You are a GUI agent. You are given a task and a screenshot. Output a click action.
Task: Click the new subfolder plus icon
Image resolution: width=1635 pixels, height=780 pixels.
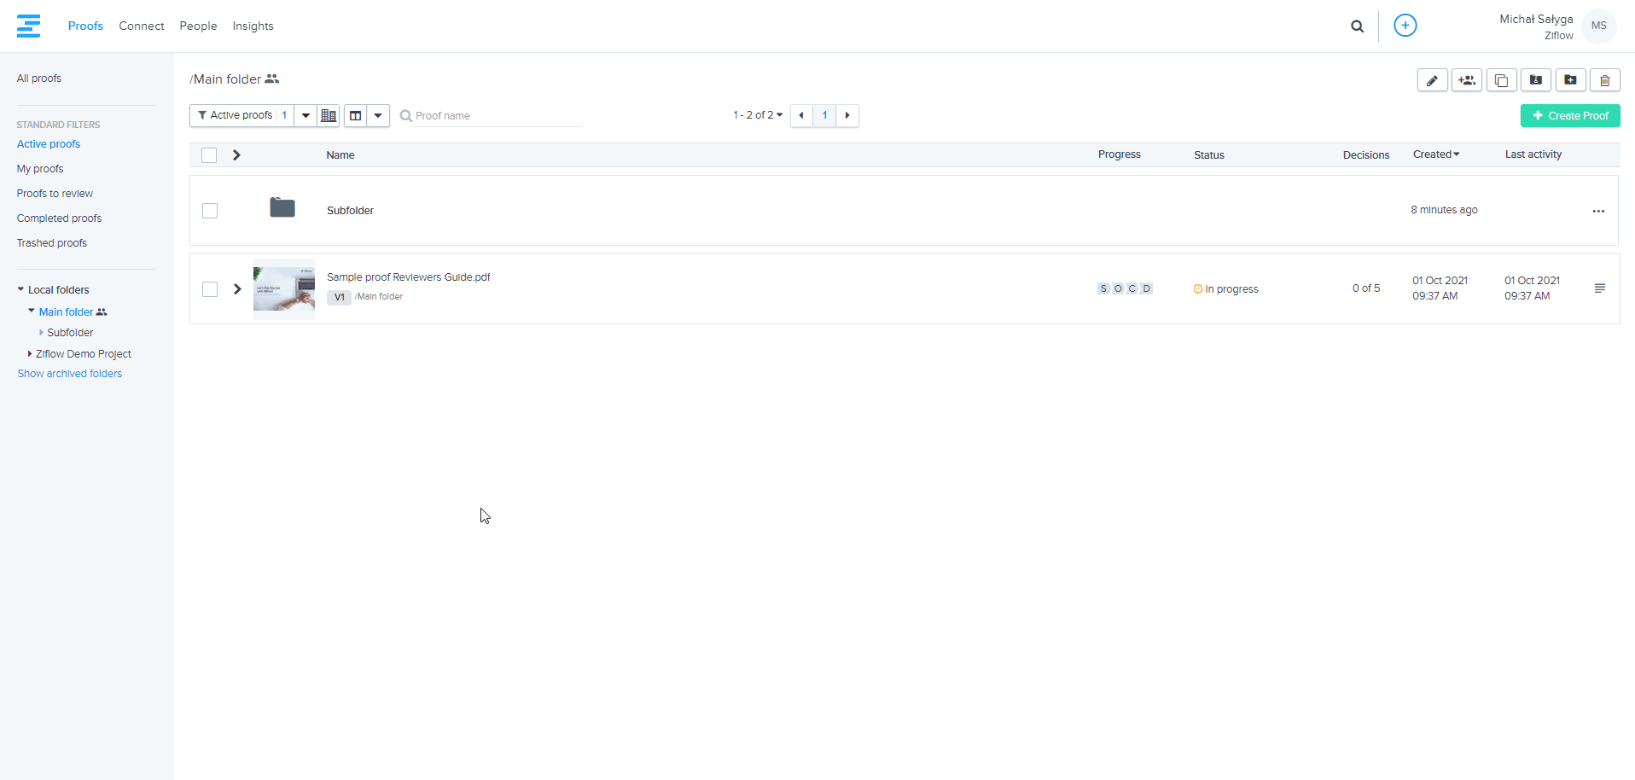(x=1569, y=80)
